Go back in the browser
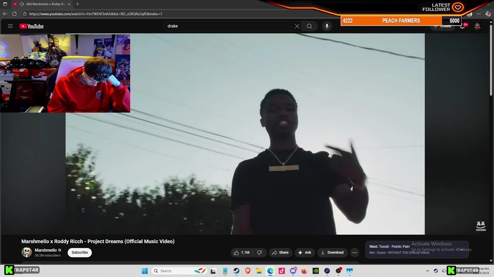The image size is (494, 277). coord(5,14)
